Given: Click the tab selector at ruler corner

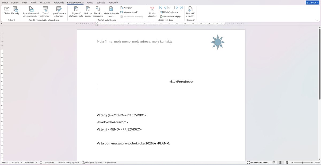Looking at the screenshot, I should point(2,23).
